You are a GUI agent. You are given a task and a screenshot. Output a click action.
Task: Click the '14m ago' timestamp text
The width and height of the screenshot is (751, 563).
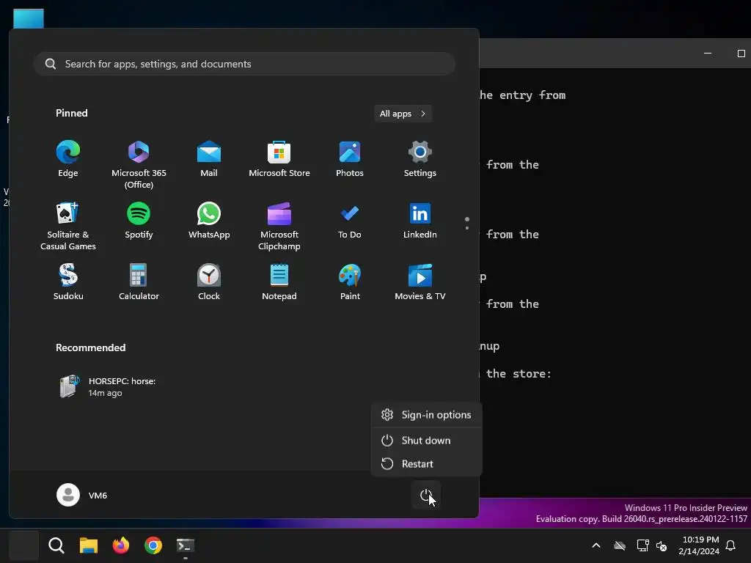click(106, 393)
